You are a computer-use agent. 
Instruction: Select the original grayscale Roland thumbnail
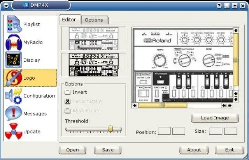pos(93,39)
